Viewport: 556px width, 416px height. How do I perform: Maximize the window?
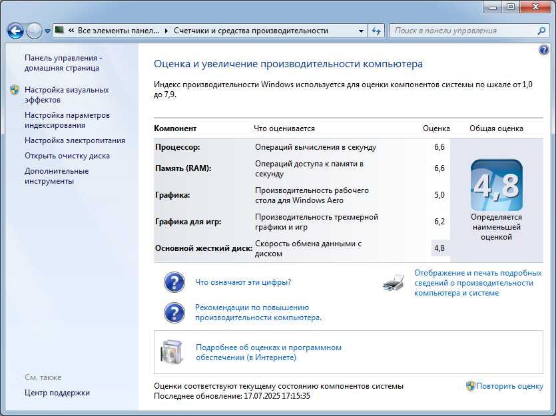(x=511, y=7)
